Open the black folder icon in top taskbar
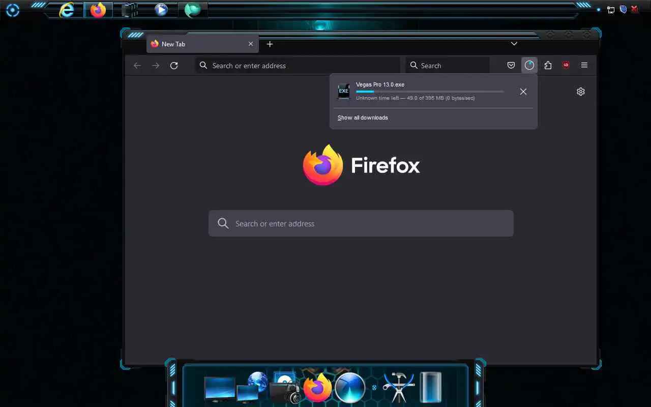Screen dimensions: 651x407 click(130, 10)
